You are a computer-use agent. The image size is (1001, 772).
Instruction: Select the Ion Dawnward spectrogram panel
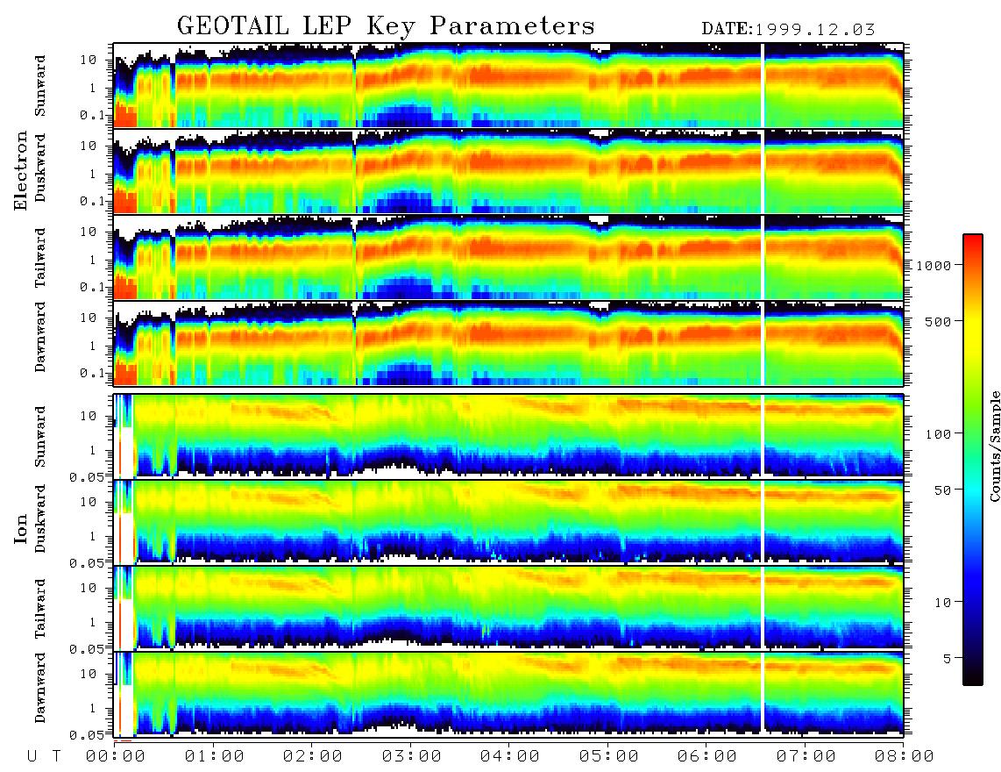coord(508,695)
